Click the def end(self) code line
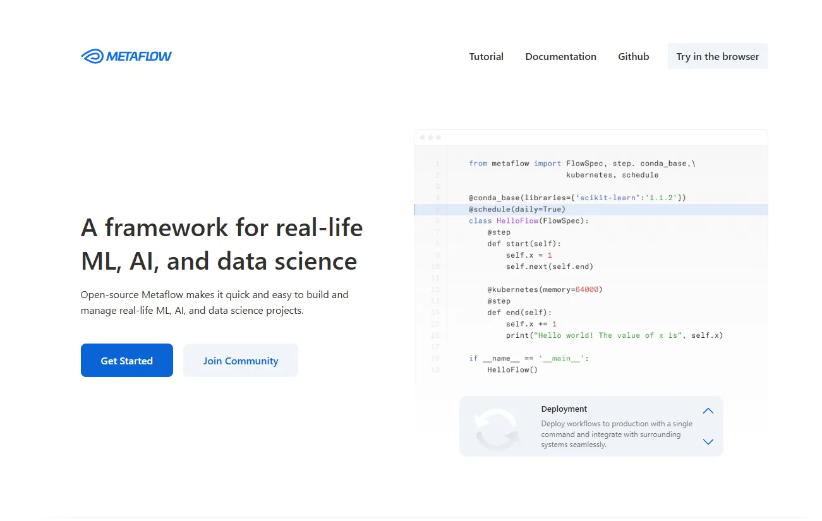The image size is (822, 521). (519, 312)
